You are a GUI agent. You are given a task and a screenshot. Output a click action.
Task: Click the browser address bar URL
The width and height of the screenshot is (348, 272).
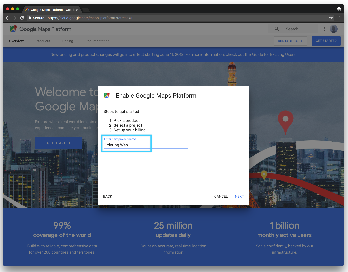(90, 18)
